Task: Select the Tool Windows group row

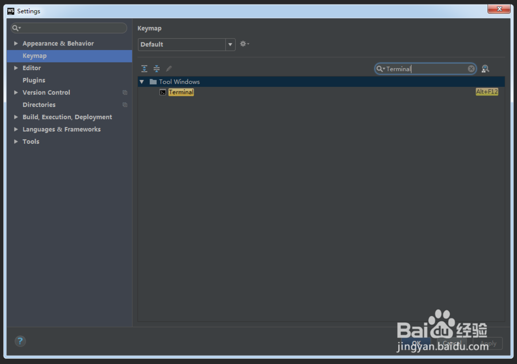Action: point(321,82)
